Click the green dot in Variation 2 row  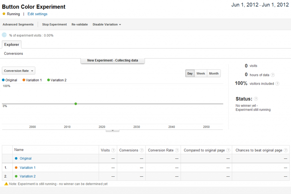coord(16,176)
